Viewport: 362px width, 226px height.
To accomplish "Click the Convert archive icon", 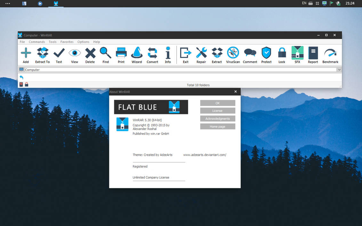I will [152, 54].
